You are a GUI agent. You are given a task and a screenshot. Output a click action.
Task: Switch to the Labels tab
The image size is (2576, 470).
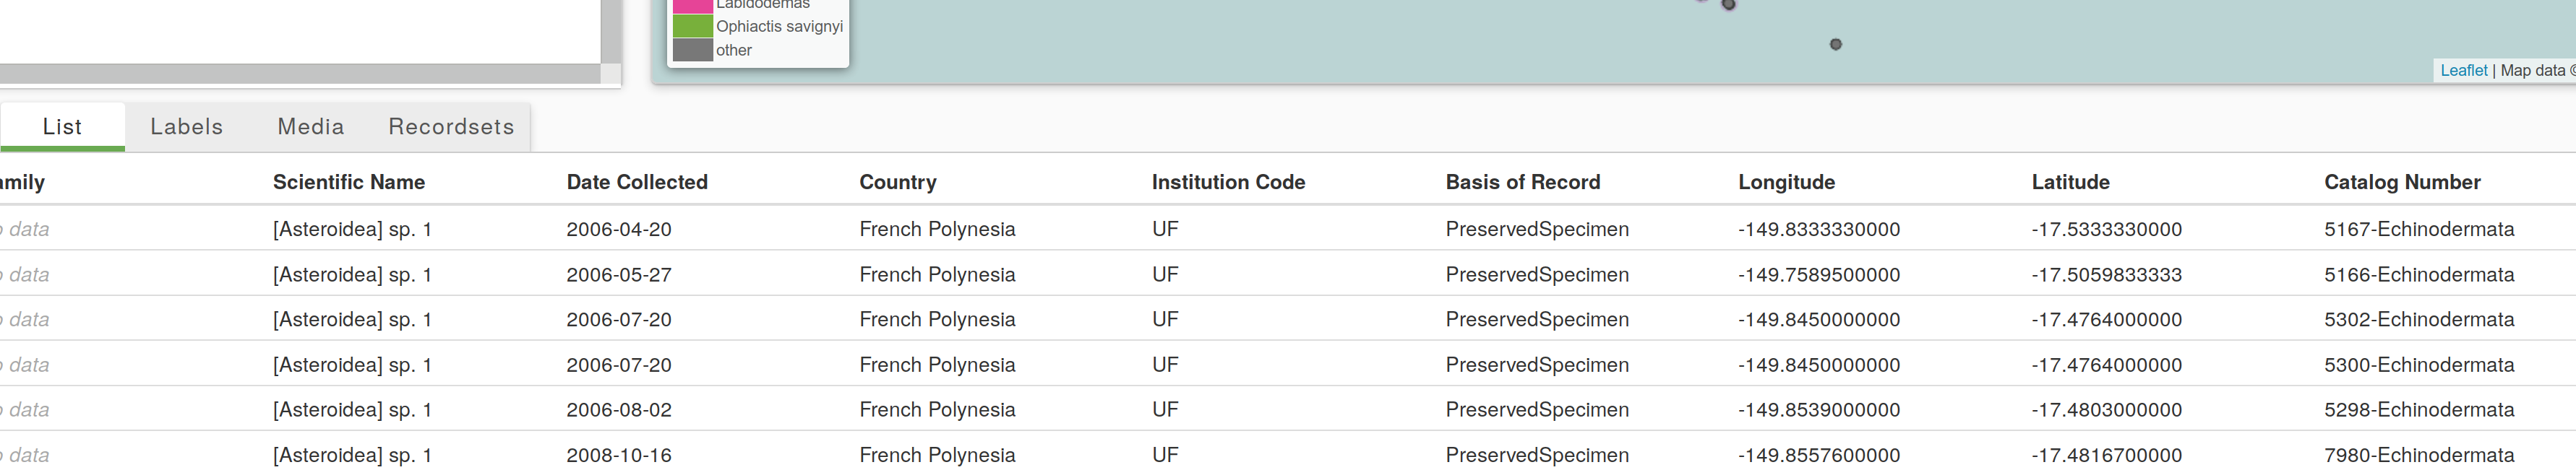tap(187, 127)
